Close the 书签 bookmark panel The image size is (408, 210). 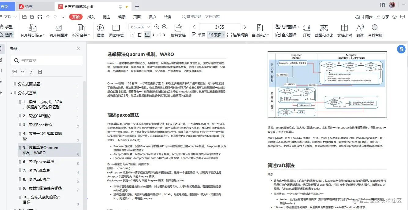click(x=79, y=49)
